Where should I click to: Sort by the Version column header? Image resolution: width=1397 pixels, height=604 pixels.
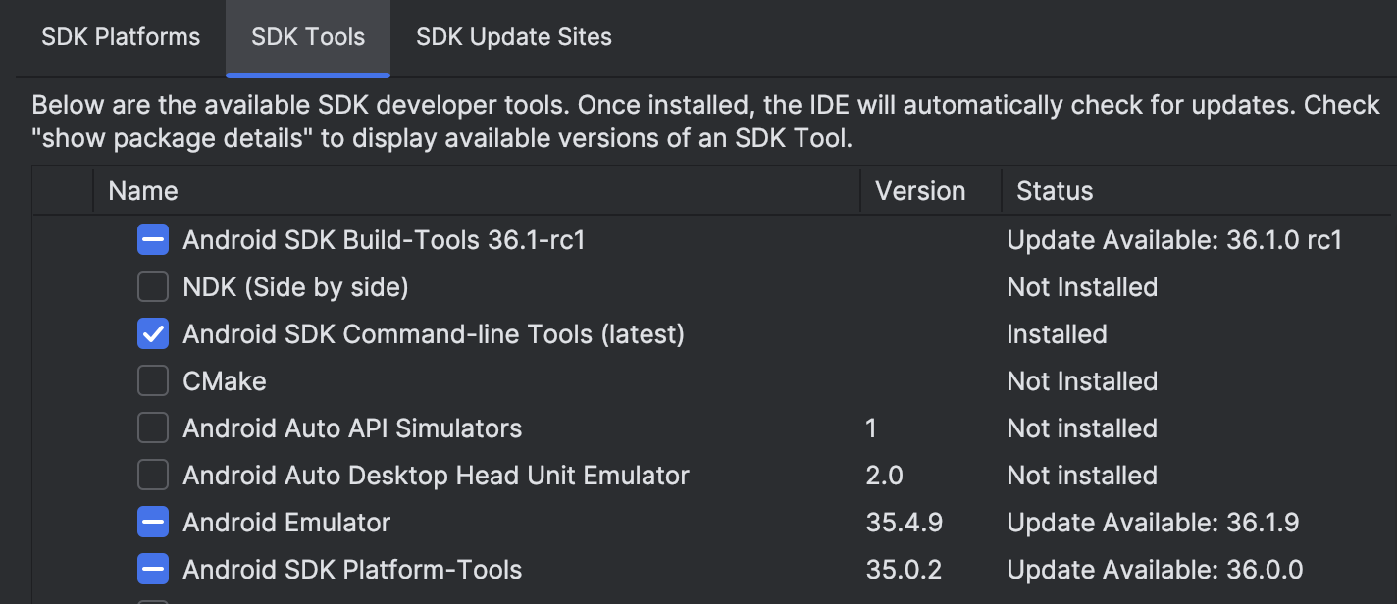[x=920, y=191]
